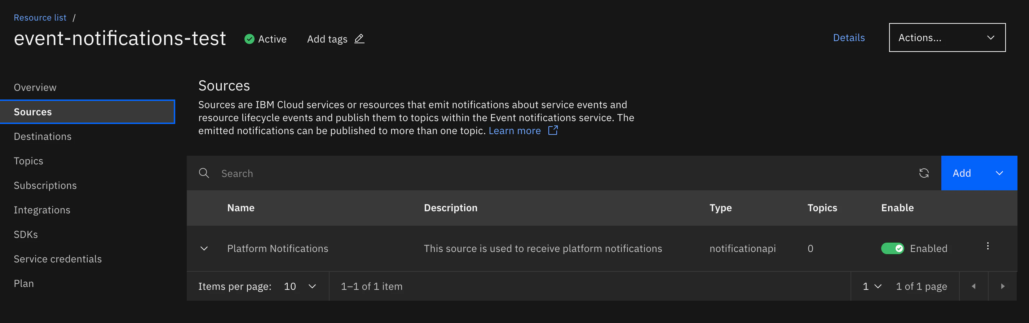Click the search magnifier icon
1029x323 pixels.
pyautogui.click(x=204, y=173)
